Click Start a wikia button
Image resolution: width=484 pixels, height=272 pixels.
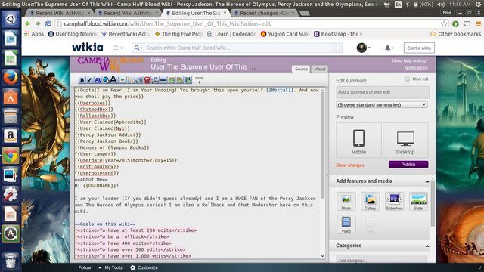click(419, 48)
